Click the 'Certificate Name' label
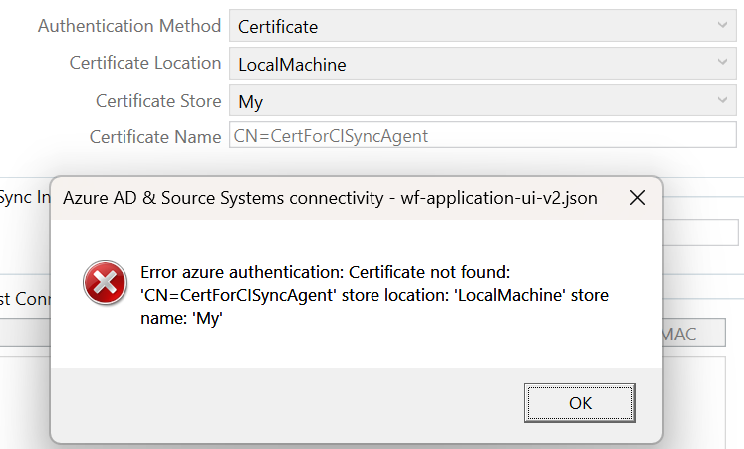The image size is (744, 449). 155,137
